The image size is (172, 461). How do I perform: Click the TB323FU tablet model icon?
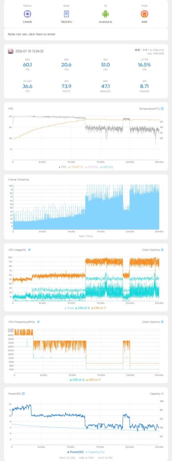point(66,14)
